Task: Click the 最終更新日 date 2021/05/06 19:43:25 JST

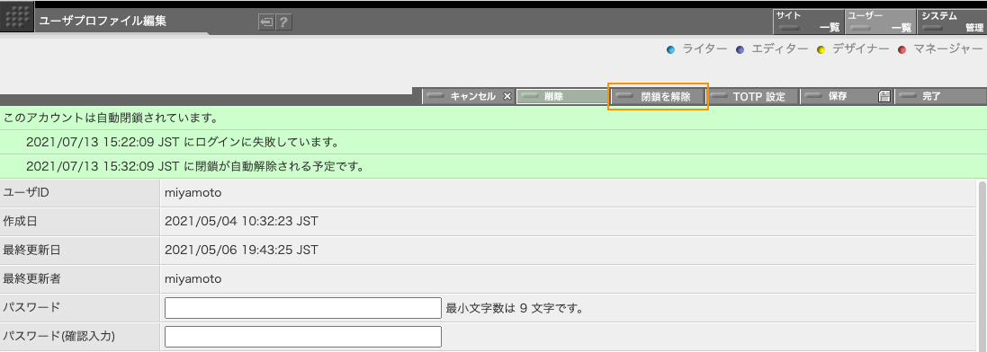Action: [x=241, y=251]
